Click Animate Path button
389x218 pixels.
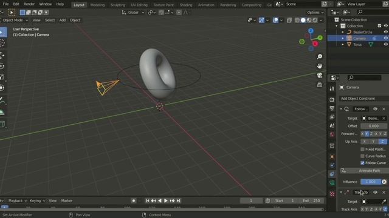click(x=364, y=171)
